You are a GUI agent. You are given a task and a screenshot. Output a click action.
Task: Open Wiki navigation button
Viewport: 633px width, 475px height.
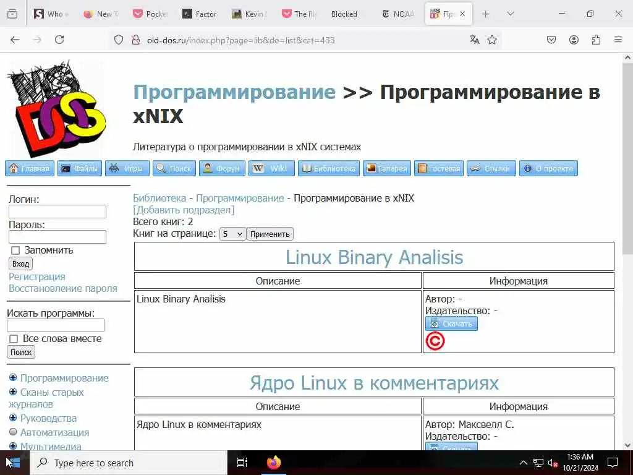(272, 168)
